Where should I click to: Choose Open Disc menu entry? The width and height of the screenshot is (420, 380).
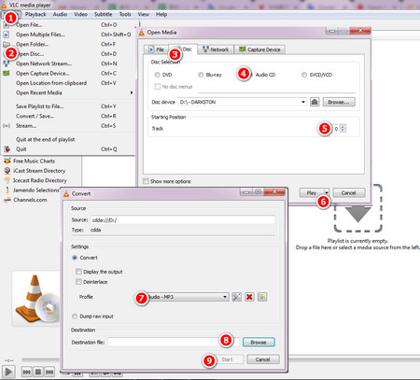pos(68,54)
